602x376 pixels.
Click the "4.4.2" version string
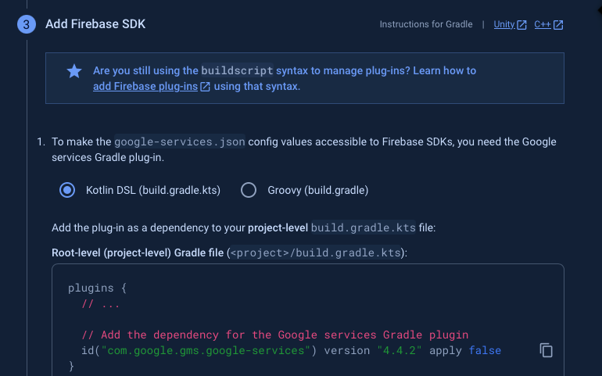(x=400, y=350)
